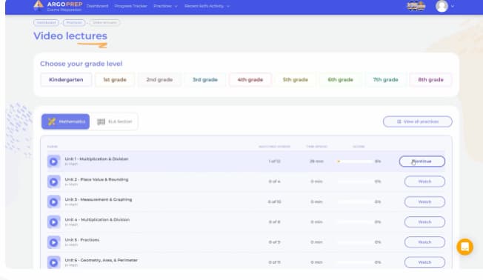Screen dimensions: 483x280
Task: Select 5th grade level
Action: (296, 80)
